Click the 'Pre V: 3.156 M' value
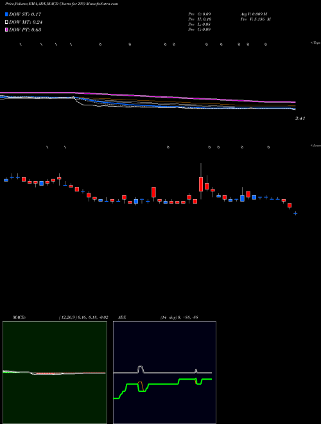This screenshot has width=321, height=424. 256,19
